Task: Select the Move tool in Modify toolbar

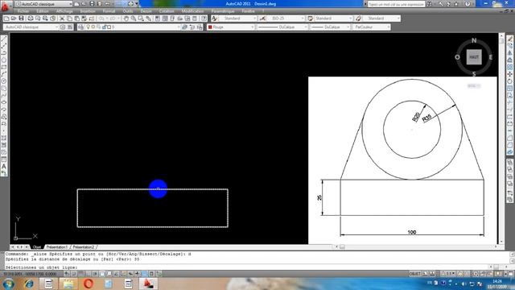Action: [509, 74]
